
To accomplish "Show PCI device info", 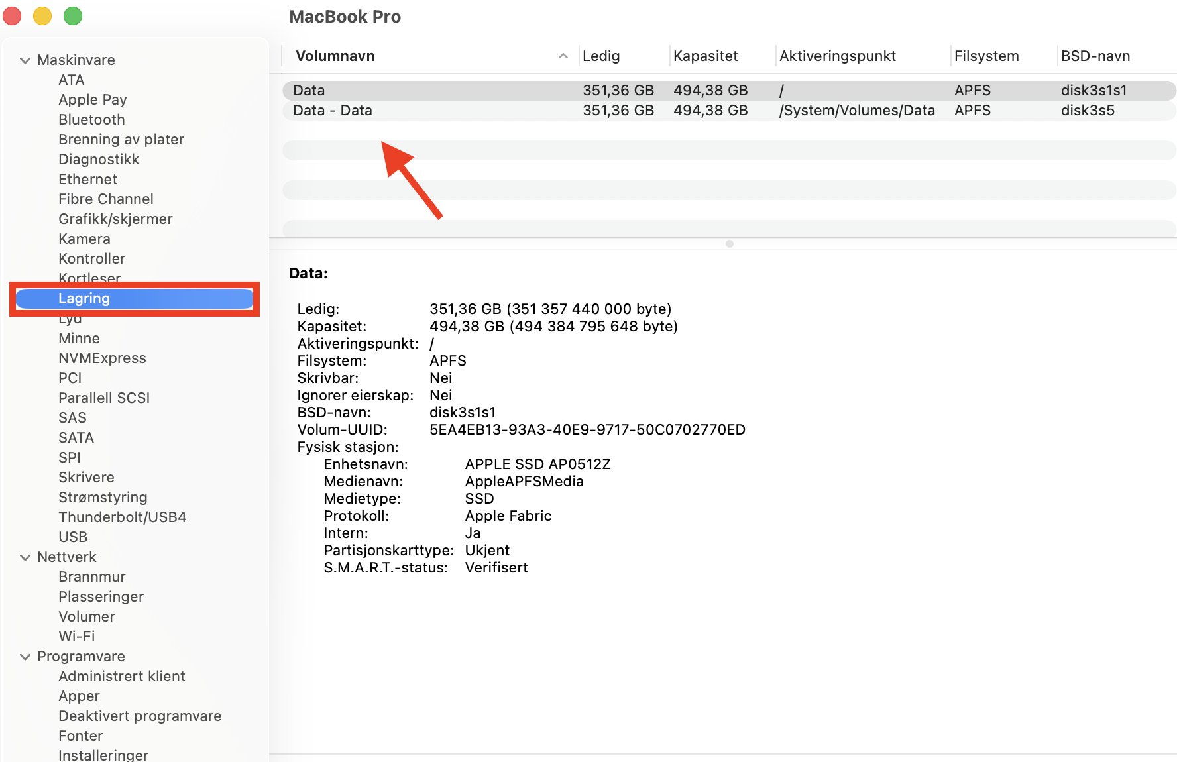I will coord(70,378).
